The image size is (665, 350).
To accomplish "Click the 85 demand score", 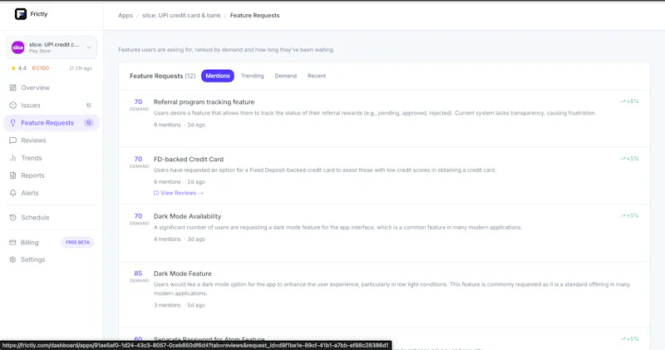I will coord(138,274).
